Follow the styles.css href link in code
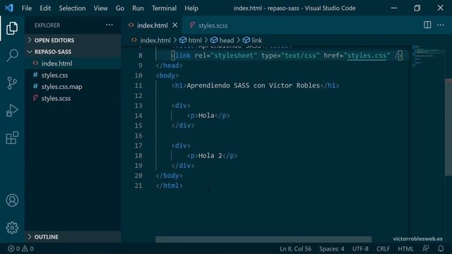This screenshot has width=452, height=254. (367, 55)
